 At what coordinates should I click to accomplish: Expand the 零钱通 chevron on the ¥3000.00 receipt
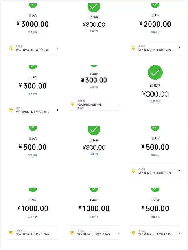[57, 48]
